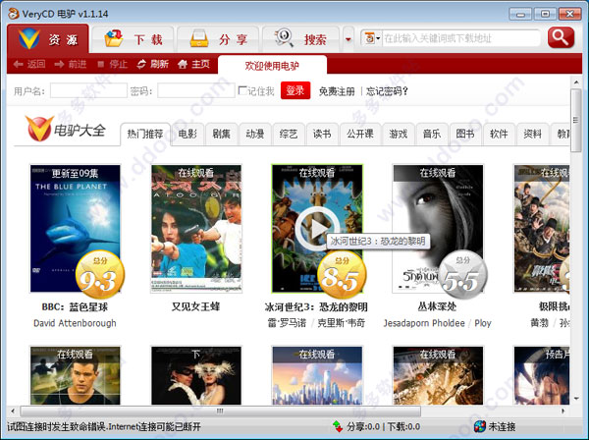The image size is (589, 440).
Task: Click the vertical scrollbar down arrow
Action: click(x=576, y=399)
